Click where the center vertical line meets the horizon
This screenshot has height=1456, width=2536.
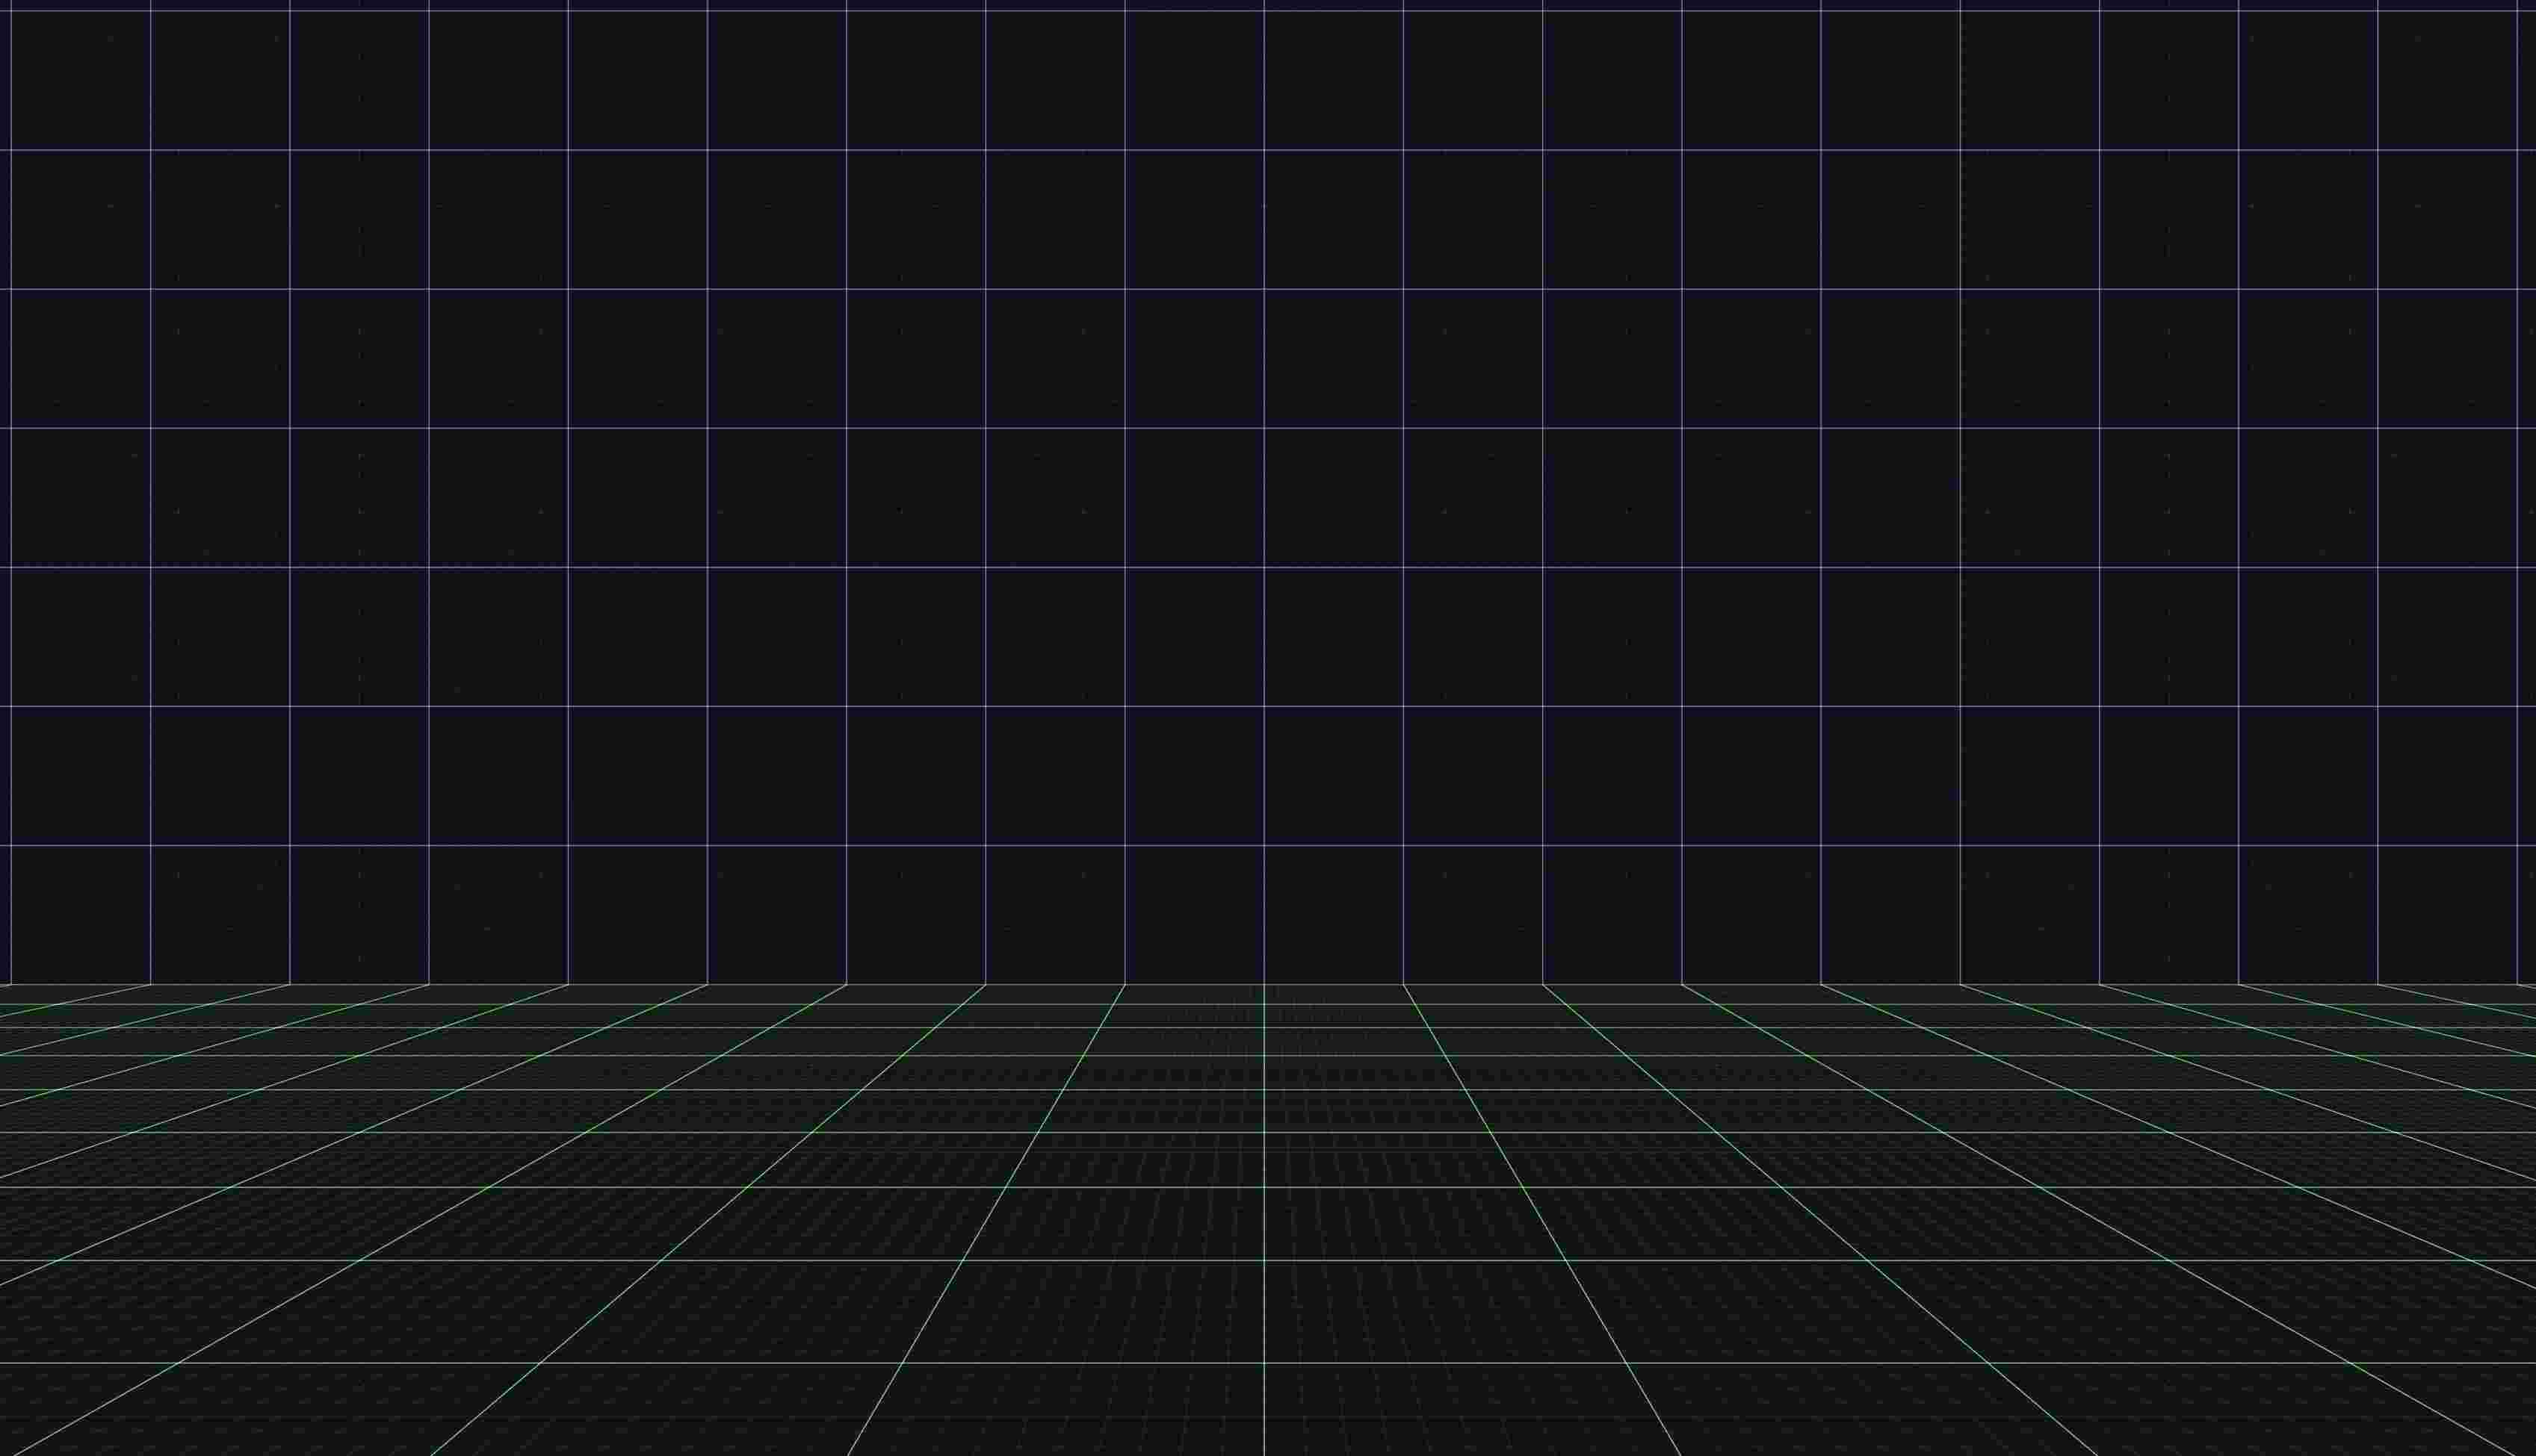point(1264,984)
